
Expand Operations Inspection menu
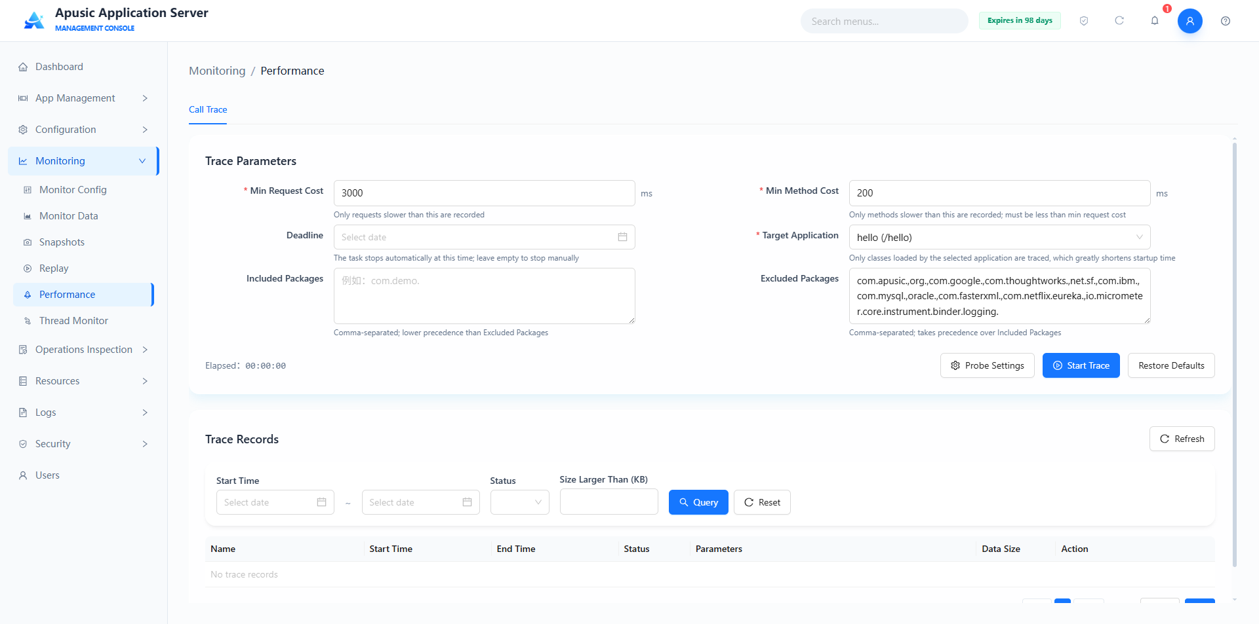[x=83, y=350]
